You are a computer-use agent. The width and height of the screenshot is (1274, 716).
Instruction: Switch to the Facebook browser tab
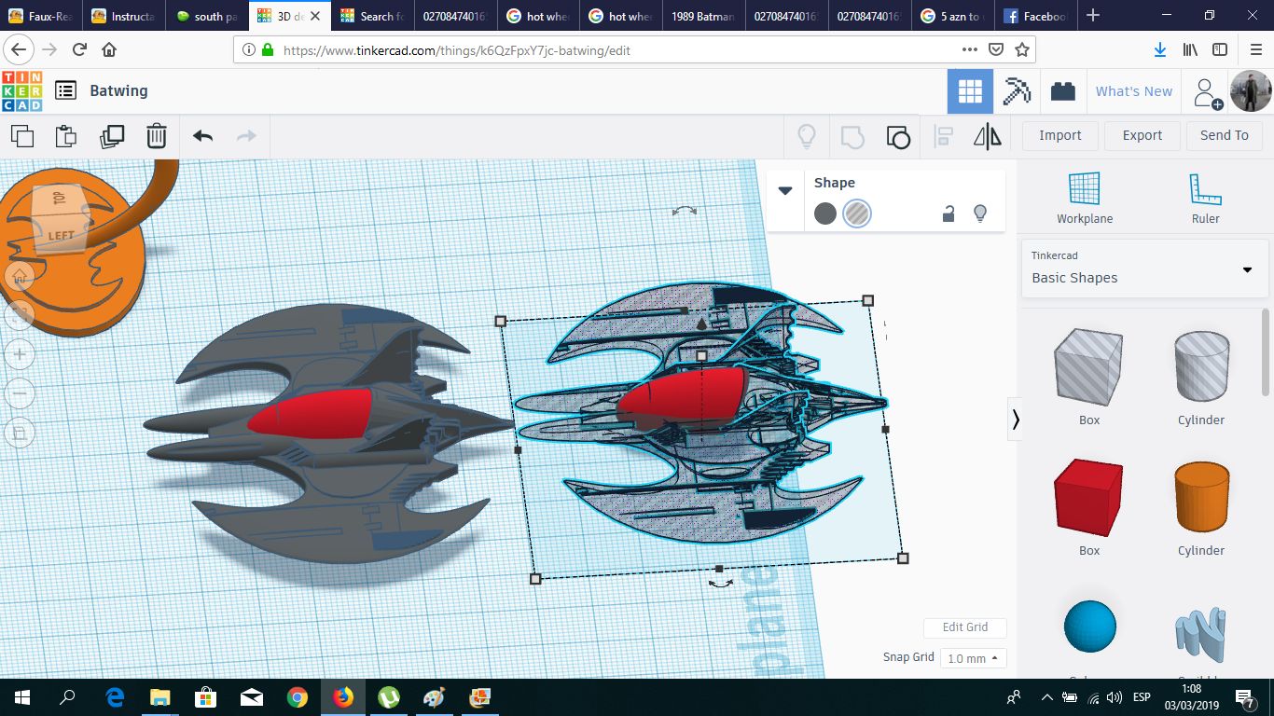(x=1035, y=16)
